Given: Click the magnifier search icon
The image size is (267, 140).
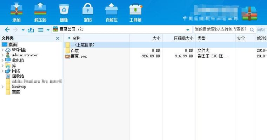Looking at the screenshot, I should (x=252, y=30).
